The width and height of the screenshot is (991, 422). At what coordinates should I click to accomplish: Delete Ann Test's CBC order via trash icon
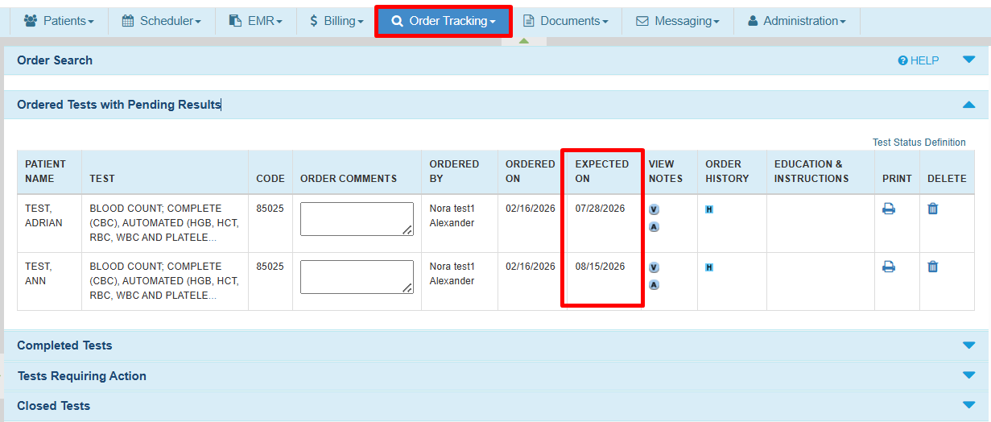pyautogui.click(x=933, y=267)
